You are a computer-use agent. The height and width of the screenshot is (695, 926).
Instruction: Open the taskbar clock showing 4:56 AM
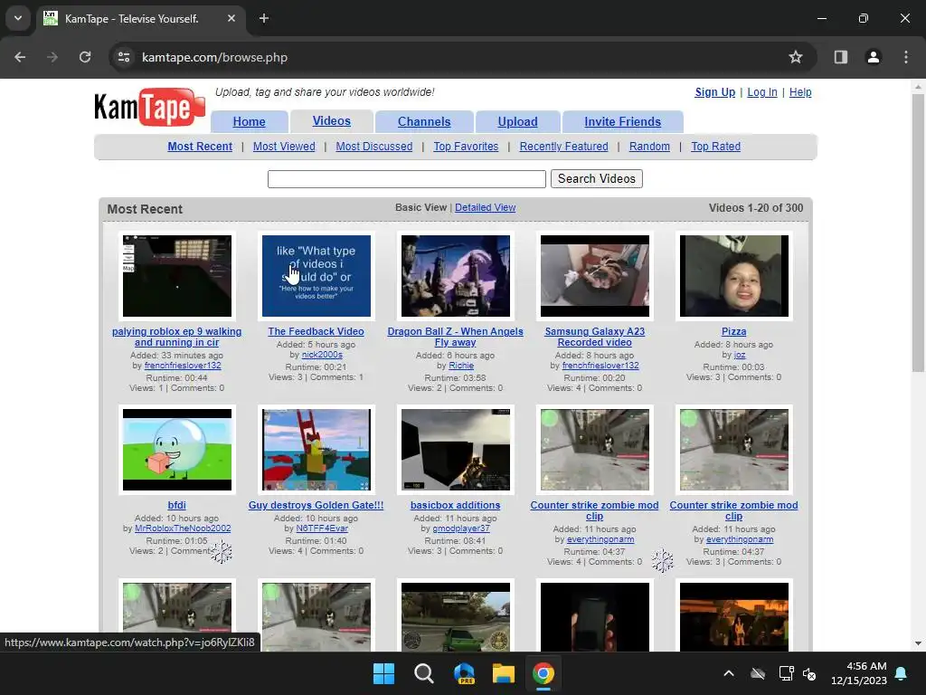point(859,673)
